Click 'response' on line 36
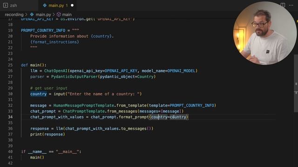298x167 pixels. coord(40,128)
